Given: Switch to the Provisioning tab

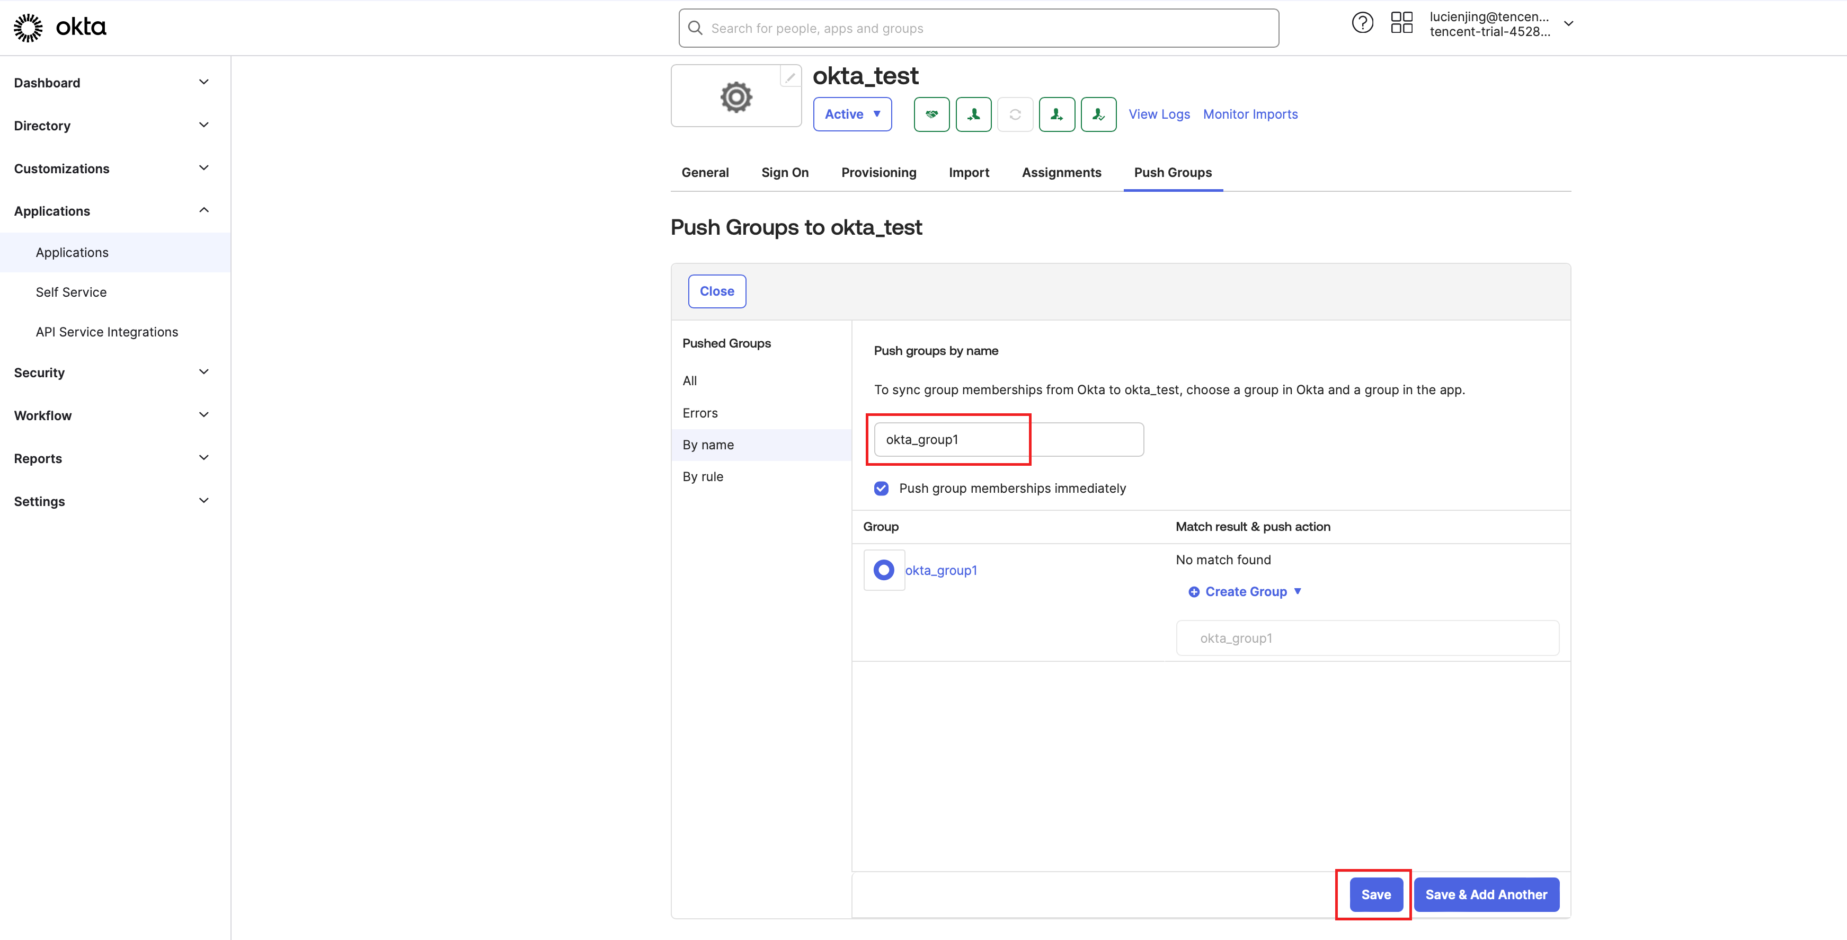Looking at the screenshot, I should [x=878, y=173].
